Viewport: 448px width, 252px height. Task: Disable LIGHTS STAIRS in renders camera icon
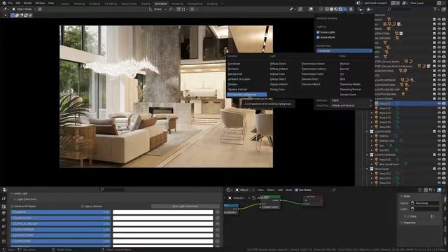[444, 99]
